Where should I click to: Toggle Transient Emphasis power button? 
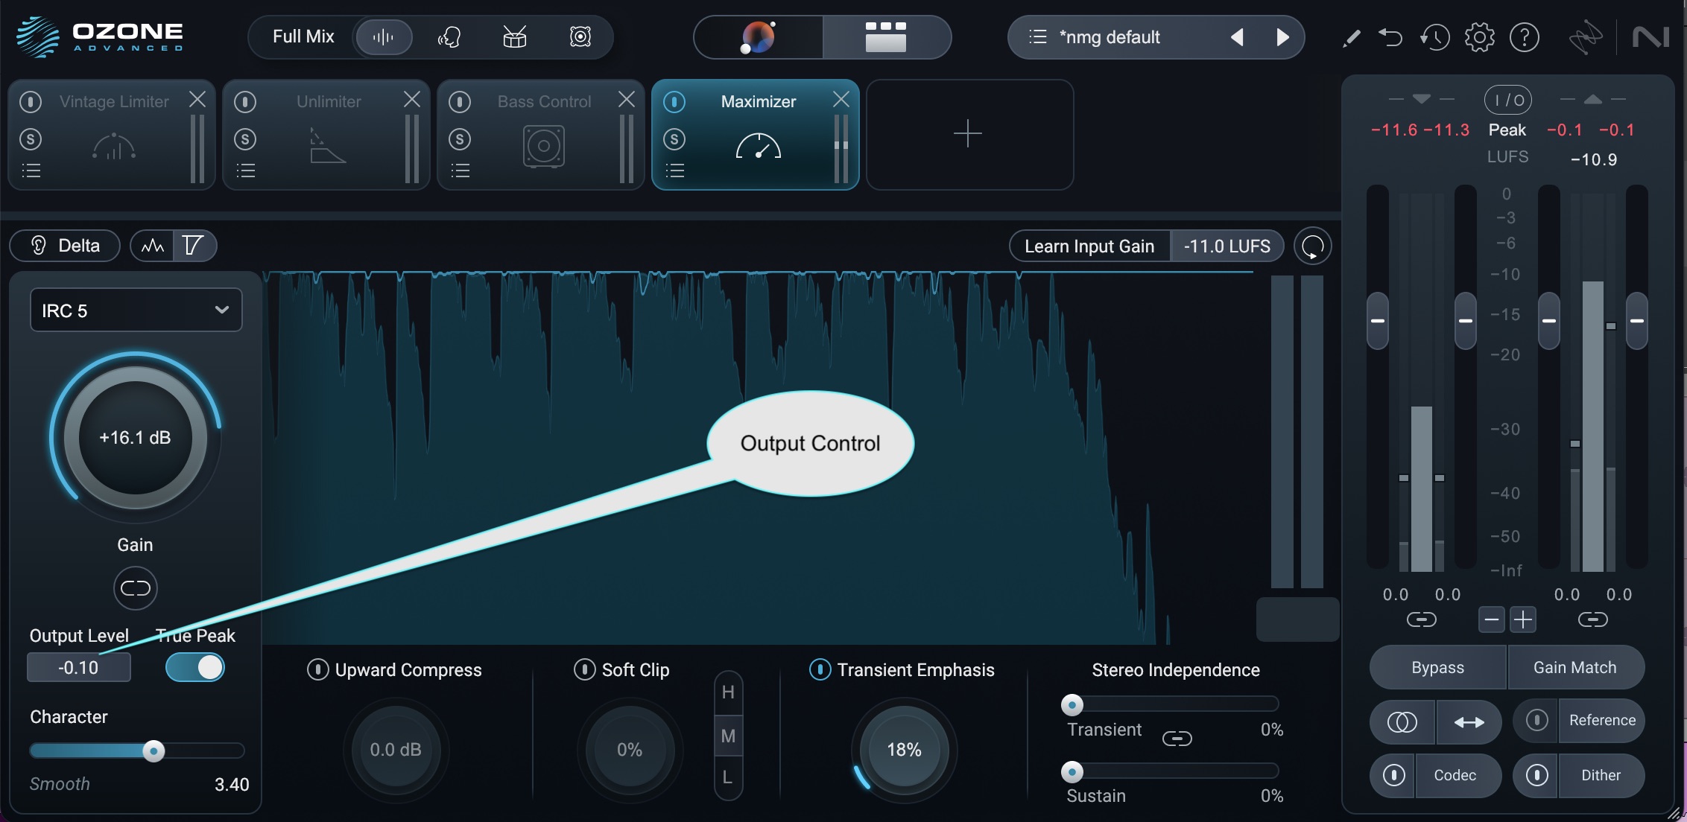pos(820,669)
